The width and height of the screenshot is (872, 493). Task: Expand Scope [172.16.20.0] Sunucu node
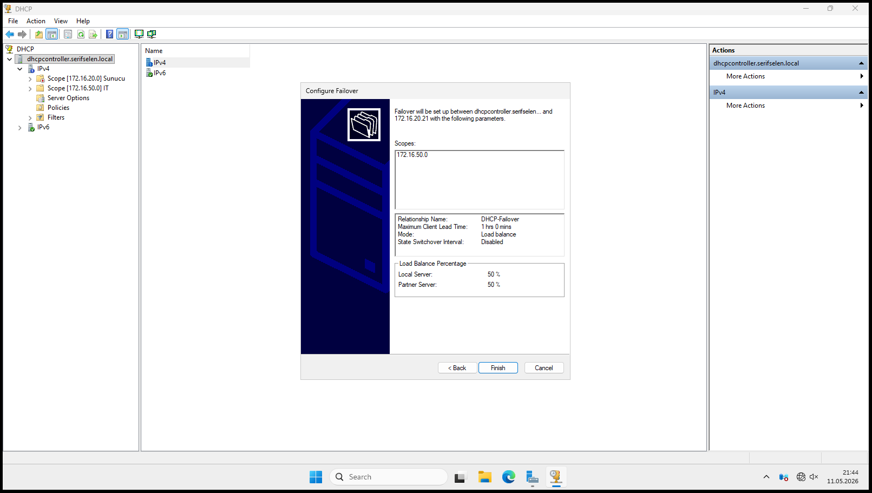(30, 79)
